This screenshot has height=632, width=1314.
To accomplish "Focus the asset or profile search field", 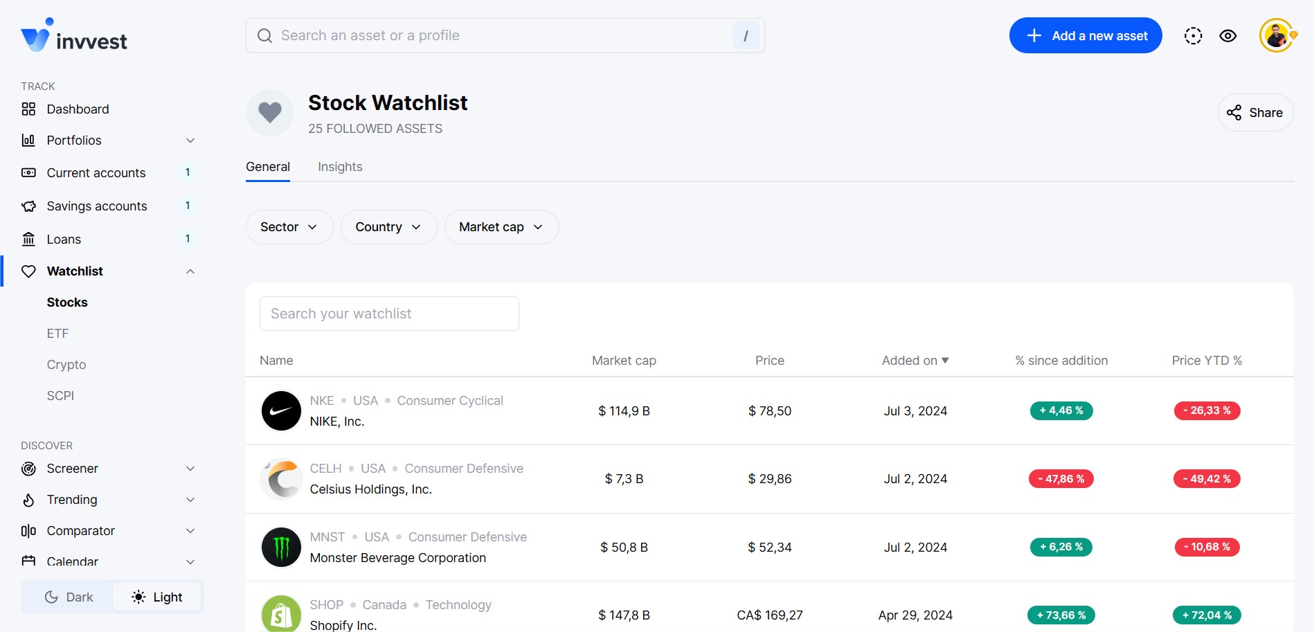I will (505, 35).
